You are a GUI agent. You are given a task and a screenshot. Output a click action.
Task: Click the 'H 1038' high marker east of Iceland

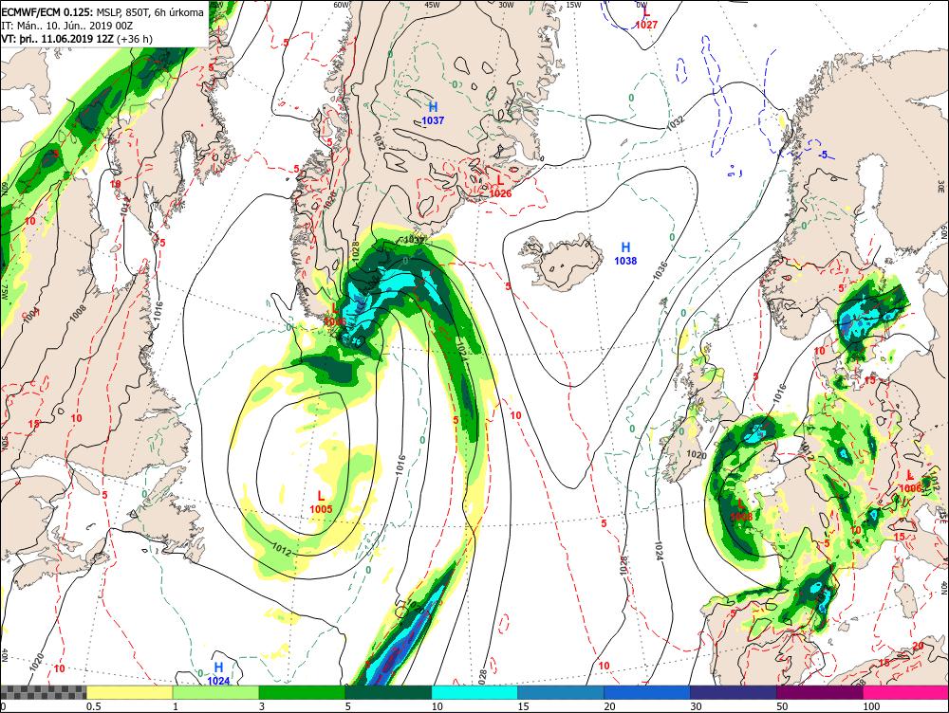625,253
